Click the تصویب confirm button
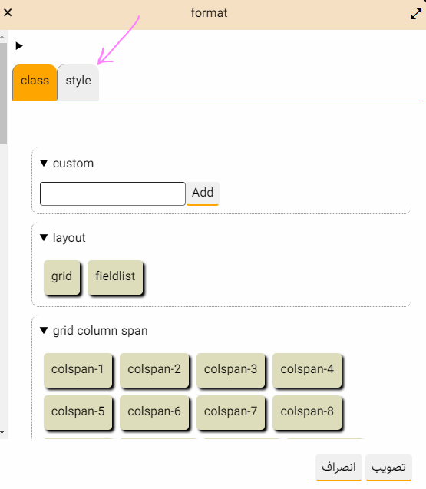The height and width of the screenshot is (489, 426). [388, 468]
